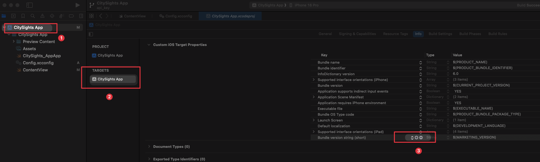Click YES for Application requires iPhone environment
Viewport: 540px width, 162px height.
(x=458, y=103)
